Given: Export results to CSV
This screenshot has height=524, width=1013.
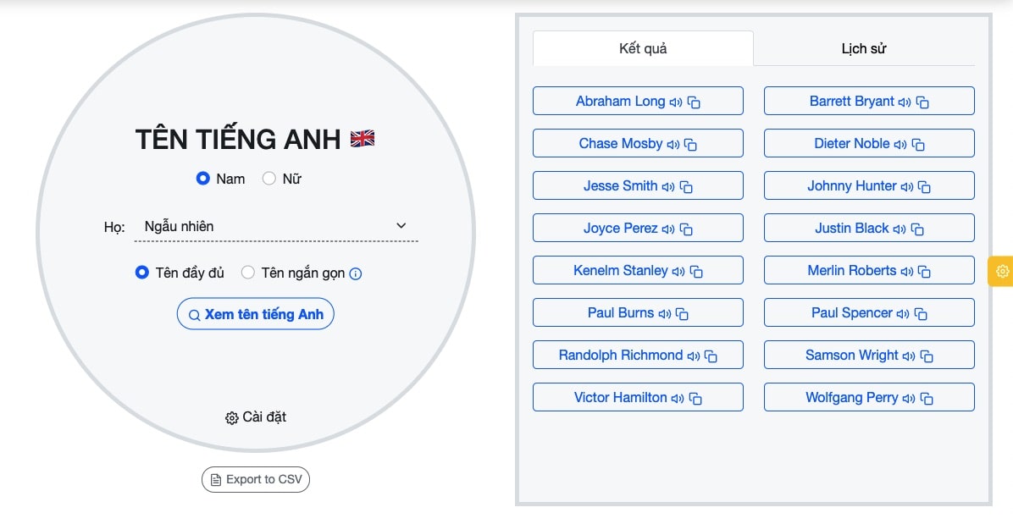Looking at the screenshot, I should (x=255, y=479).
